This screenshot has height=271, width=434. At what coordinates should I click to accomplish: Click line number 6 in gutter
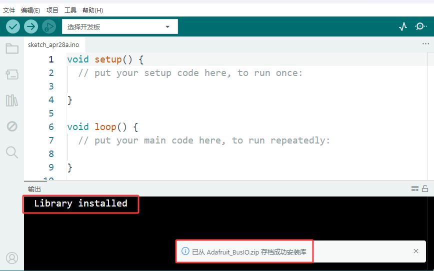click(x=51, y=127)
